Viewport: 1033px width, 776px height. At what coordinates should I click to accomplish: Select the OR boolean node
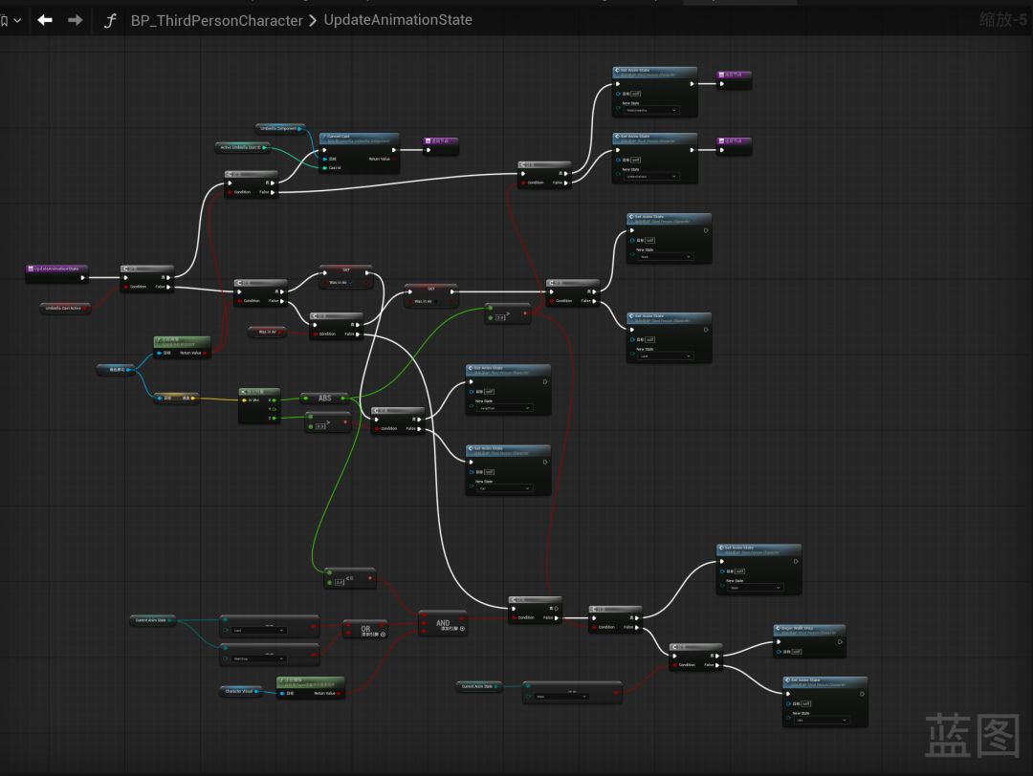(x=365, y=631)
